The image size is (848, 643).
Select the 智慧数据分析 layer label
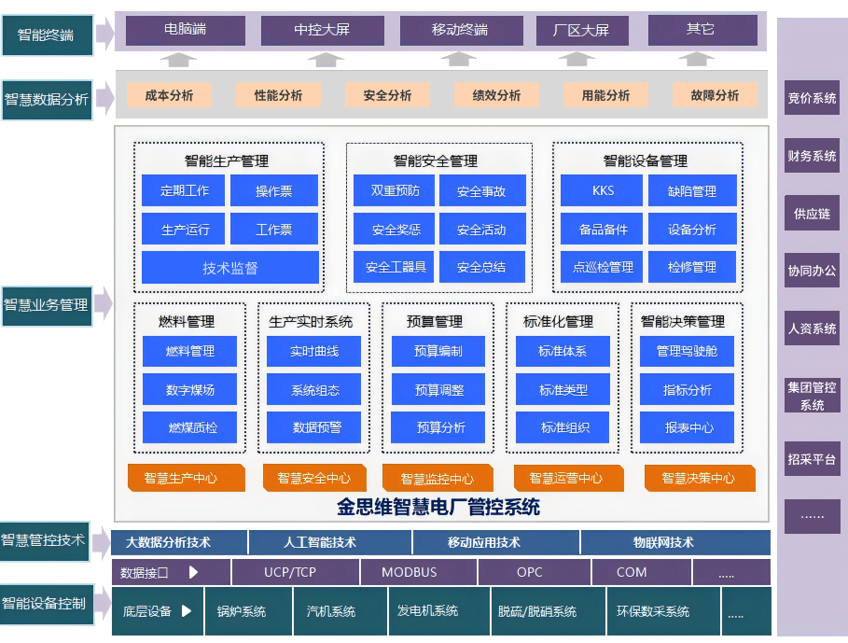coord(47,100)
